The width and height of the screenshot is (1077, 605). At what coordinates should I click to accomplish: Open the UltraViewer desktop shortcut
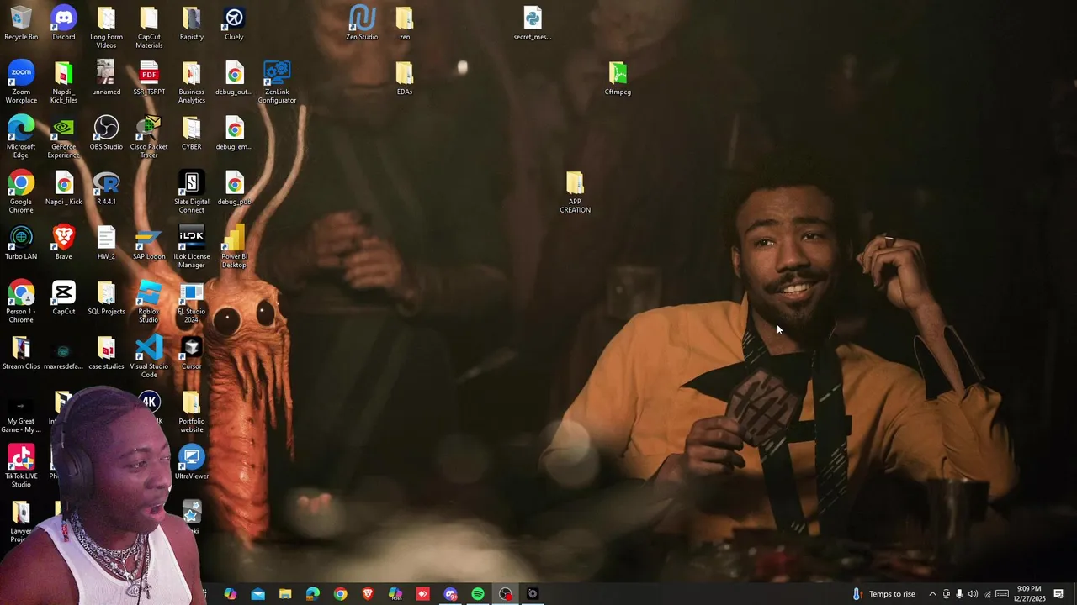pos(192,462)
